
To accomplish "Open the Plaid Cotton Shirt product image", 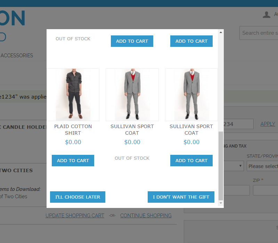I will (x=73, y=94).
